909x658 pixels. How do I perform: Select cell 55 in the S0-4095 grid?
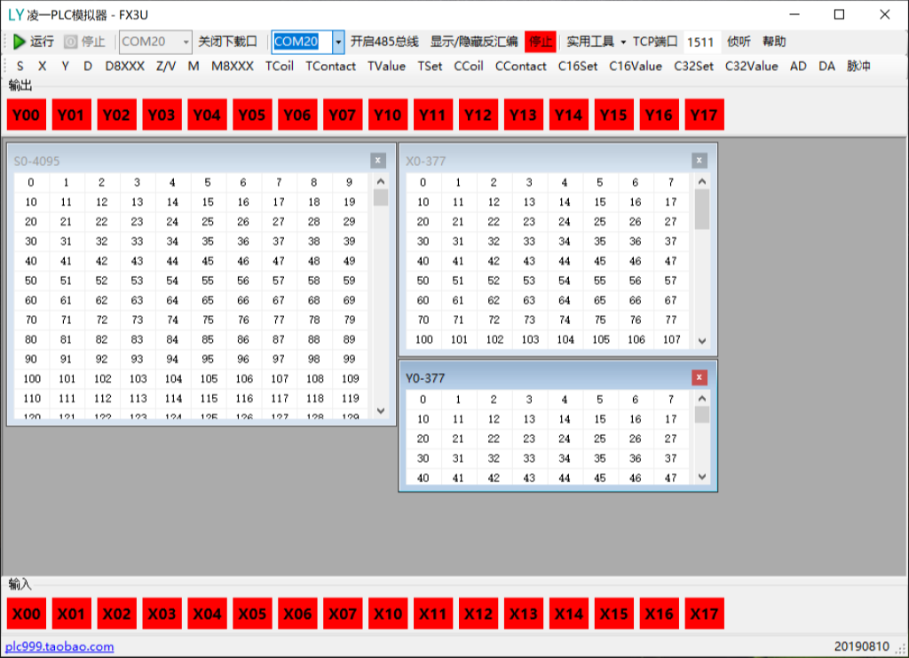click(208, 281)
